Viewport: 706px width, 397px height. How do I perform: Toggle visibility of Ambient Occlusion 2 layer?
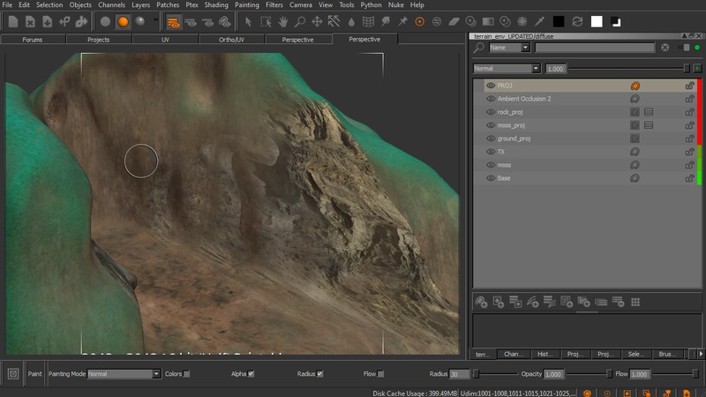point(491,99)
